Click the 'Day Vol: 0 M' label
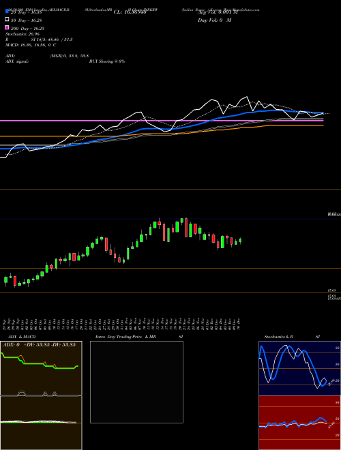Screen dimensions: 341x450 coord(214,20)
